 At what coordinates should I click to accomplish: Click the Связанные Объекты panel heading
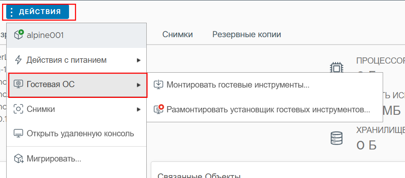coord(199,176)
